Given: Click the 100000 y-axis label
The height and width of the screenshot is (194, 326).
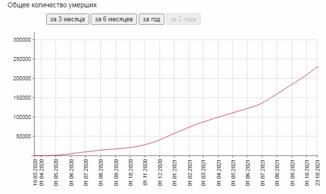Looking at the screenshot, I should point(22,117).
